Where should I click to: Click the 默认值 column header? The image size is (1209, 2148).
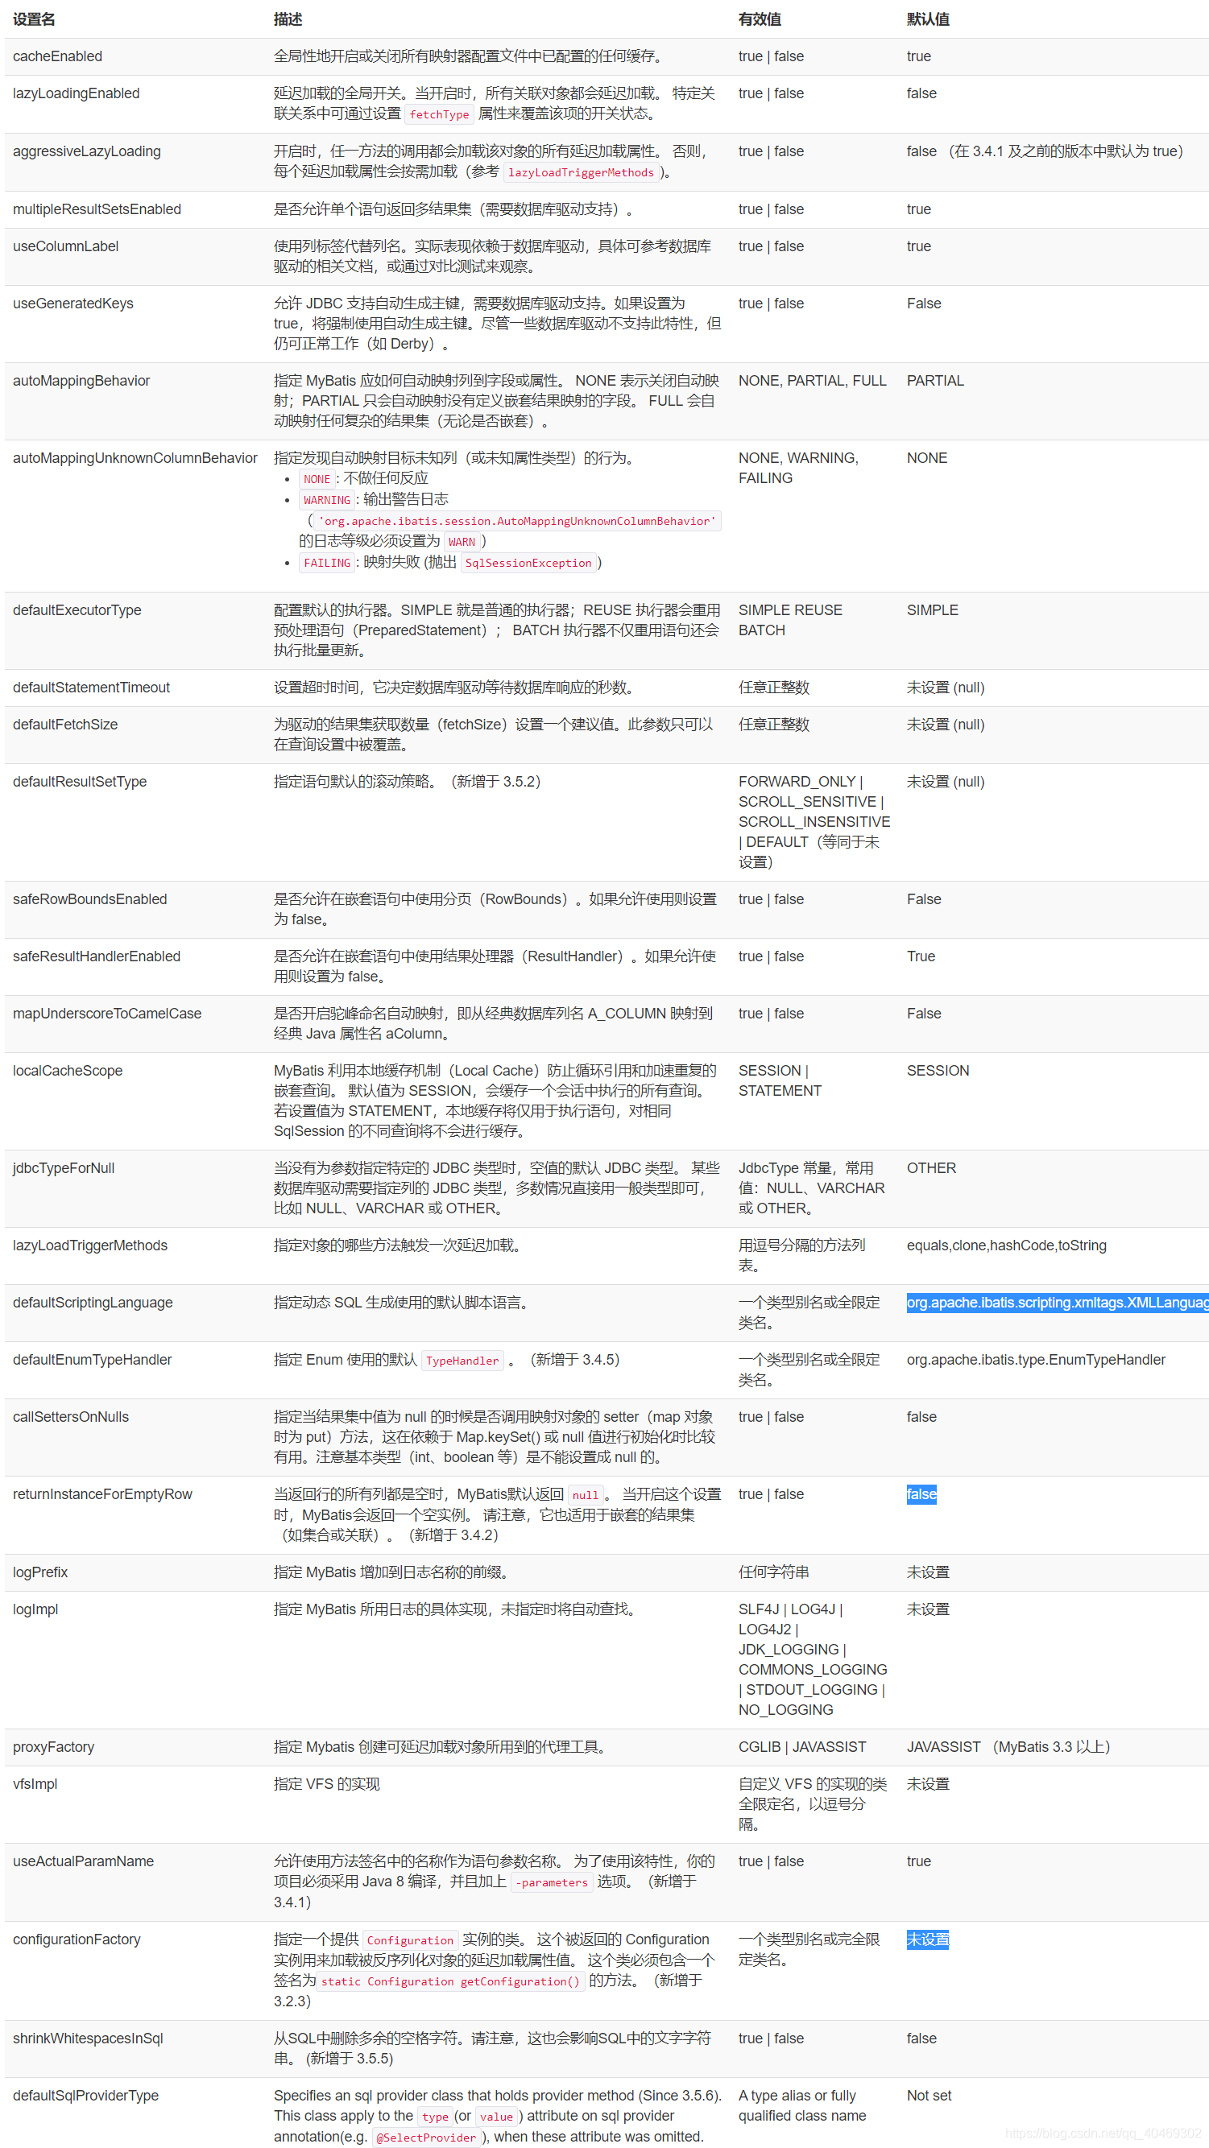929,19
